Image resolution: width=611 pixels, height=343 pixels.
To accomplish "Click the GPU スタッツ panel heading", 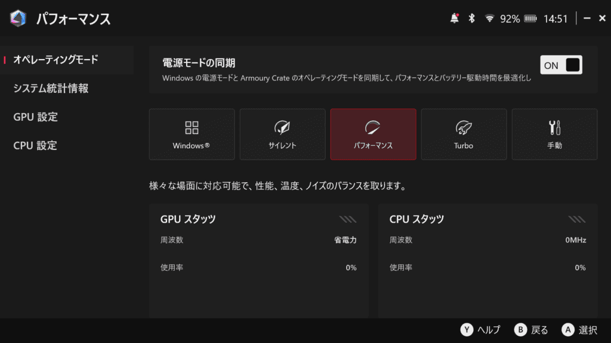I will (188, 219).
